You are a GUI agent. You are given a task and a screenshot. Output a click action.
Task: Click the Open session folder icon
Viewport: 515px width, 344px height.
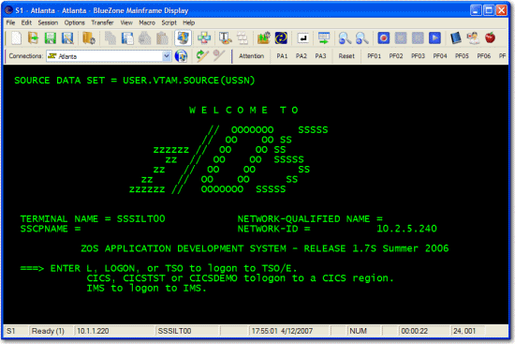pos(33,38)
